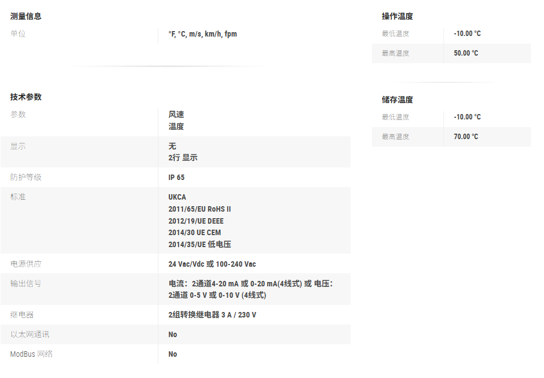Select the 2011/65/EU RoHS II standard

pos(199,209)
